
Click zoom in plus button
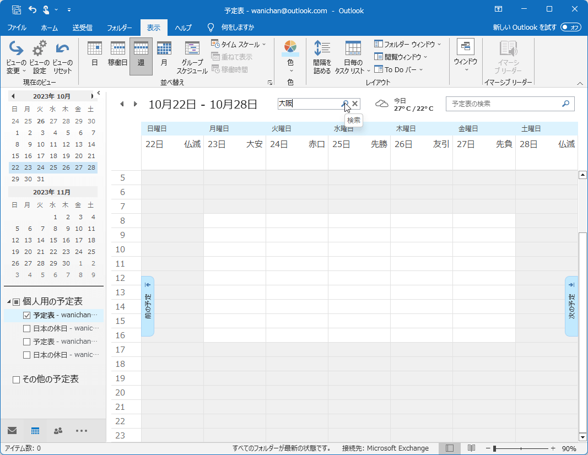point(553,448)
